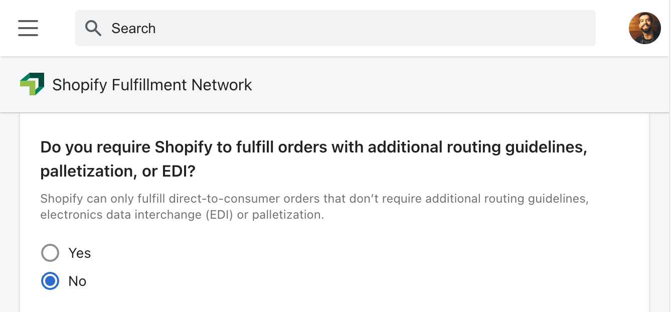The height and width of the screenshot is (312, 671).
Task: Select the No radio button
Action: tap(50, 281)
